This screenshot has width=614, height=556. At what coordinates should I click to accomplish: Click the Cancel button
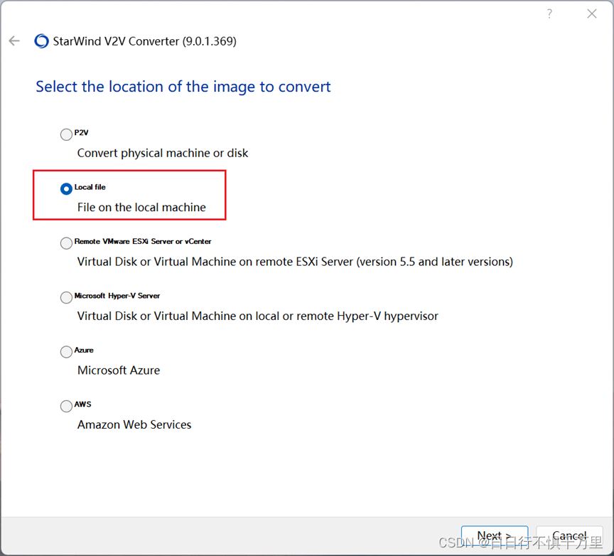tap(569, 536)
